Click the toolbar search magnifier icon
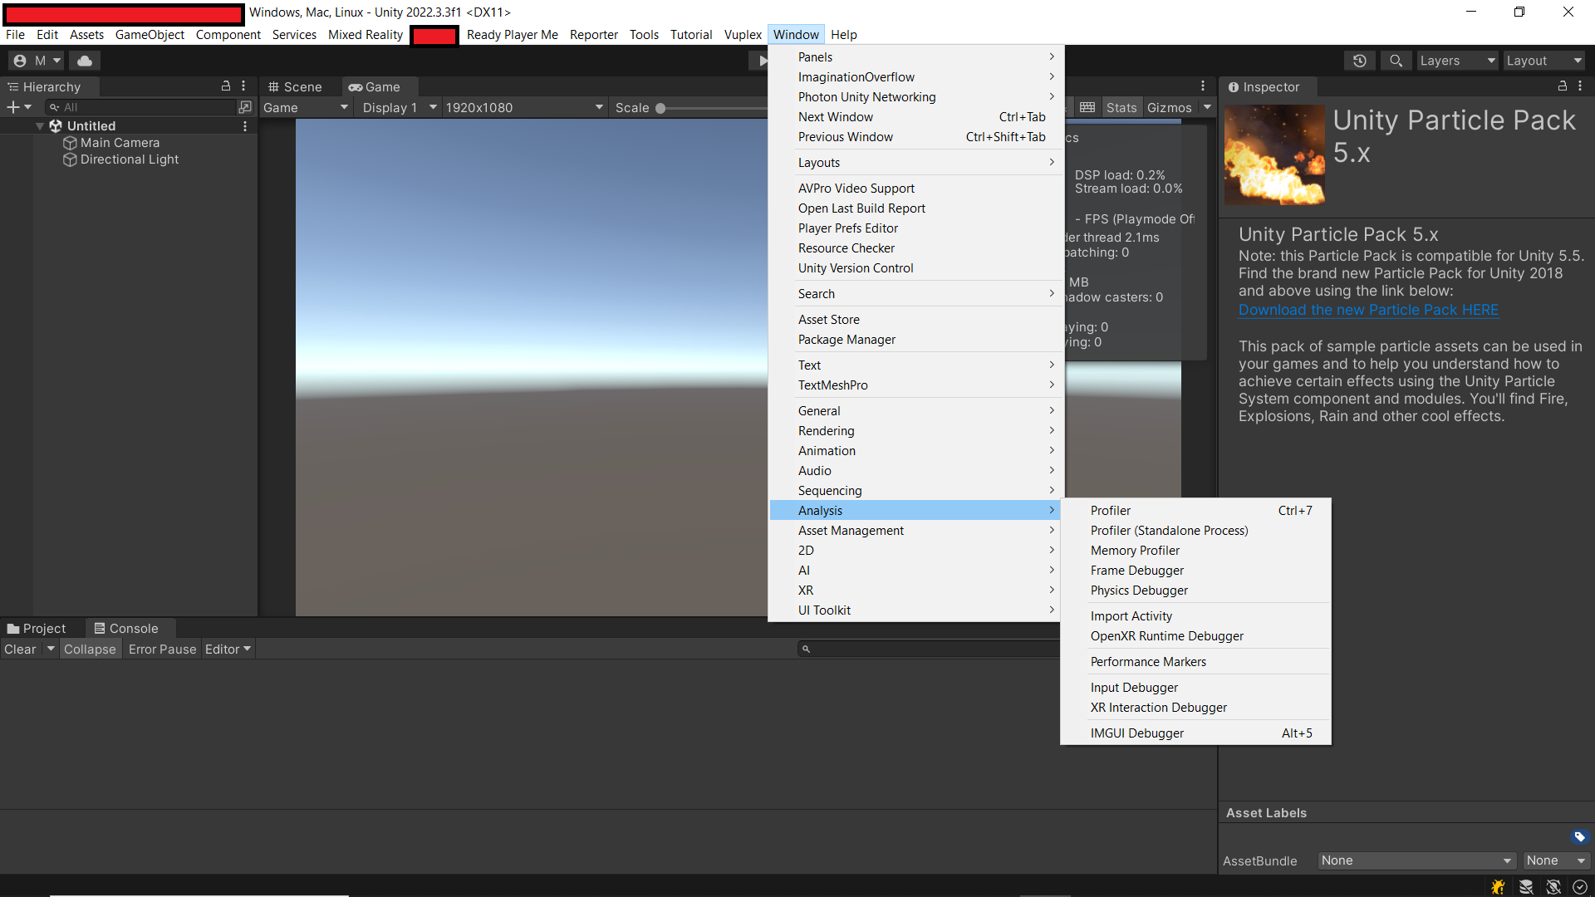Viewport: 1595px width, 897px height. point(1396,61)
